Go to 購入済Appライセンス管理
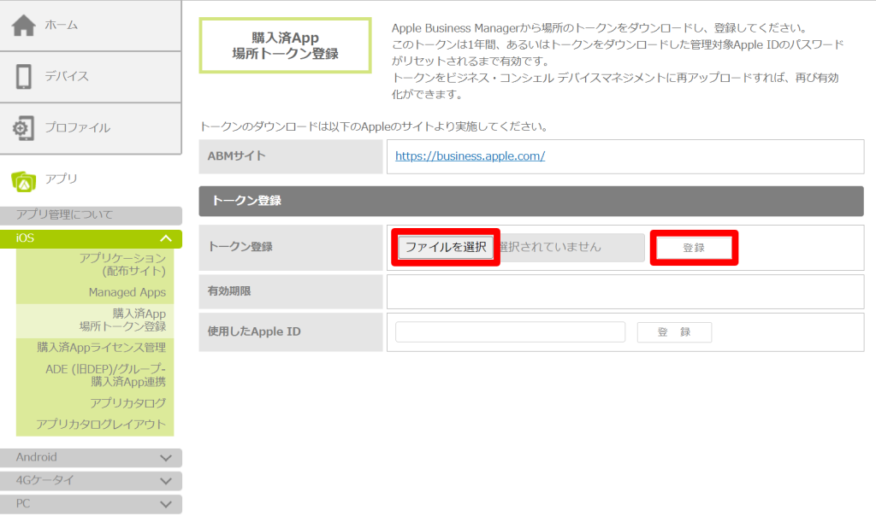This screenshot has width=876, height=516. point(101,348)
